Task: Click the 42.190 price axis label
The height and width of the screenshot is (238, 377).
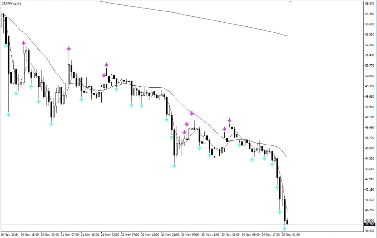Action: pos(370,190)
